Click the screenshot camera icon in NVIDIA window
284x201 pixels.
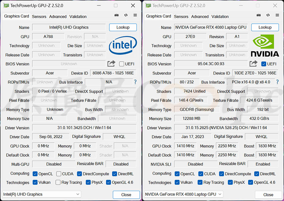[x=259, y=16]
